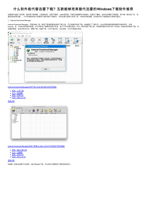Click the grey X delete task icon
The image size is (147, 208).
39,40
